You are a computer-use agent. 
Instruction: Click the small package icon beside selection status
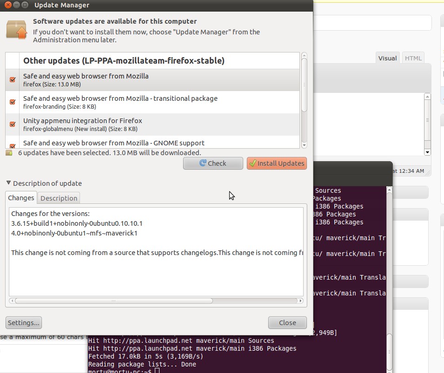9,153
